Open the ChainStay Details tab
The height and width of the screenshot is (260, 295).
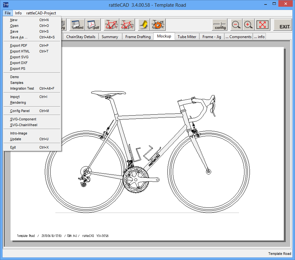coord(81,37)
